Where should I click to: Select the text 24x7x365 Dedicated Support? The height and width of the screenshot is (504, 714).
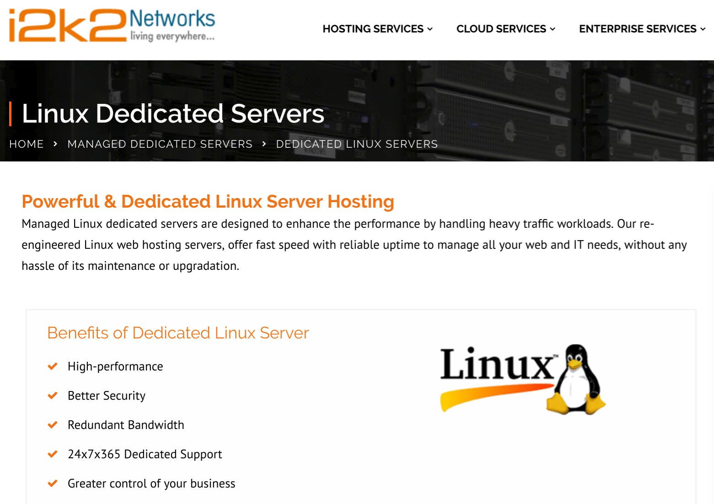145,455
